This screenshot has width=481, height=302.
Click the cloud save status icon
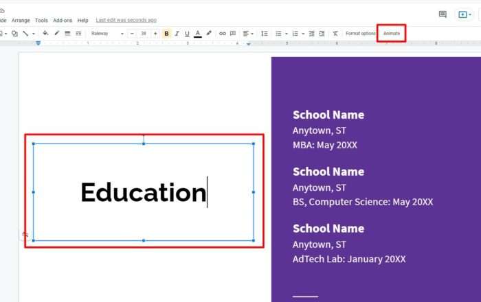coord(2,11)
